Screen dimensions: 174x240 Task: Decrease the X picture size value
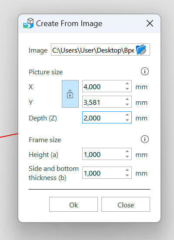127,89
